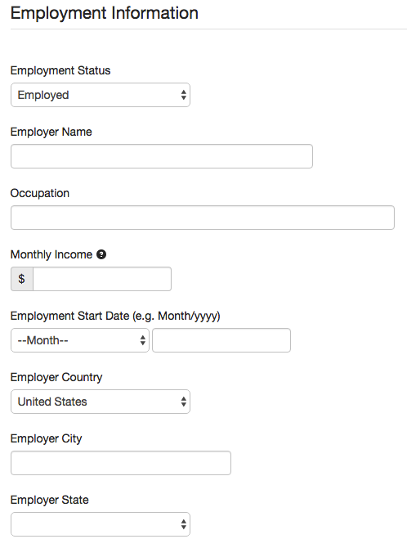Open the Employment Status dropdown
Screen dimensions: 407x539
[101, 95]
